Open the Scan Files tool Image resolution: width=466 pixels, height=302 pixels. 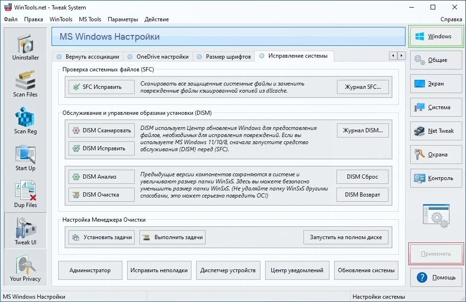[26, 84]
